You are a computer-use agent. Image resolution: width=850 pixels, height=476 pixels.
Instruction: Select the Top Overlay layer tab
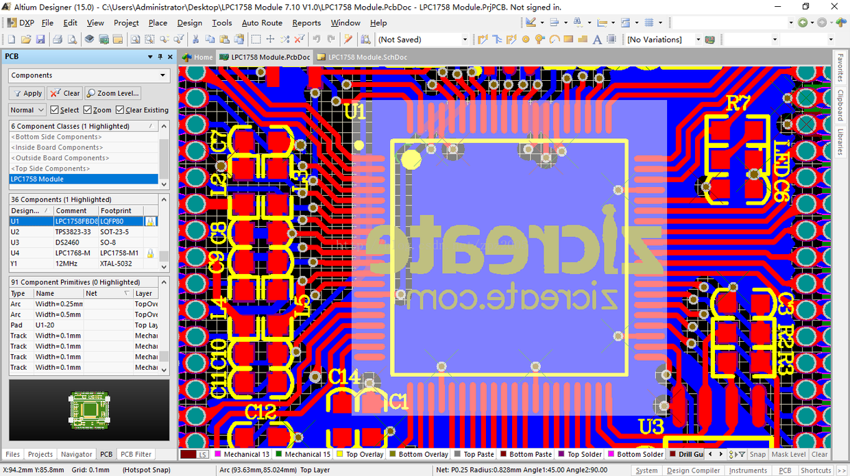360,454
